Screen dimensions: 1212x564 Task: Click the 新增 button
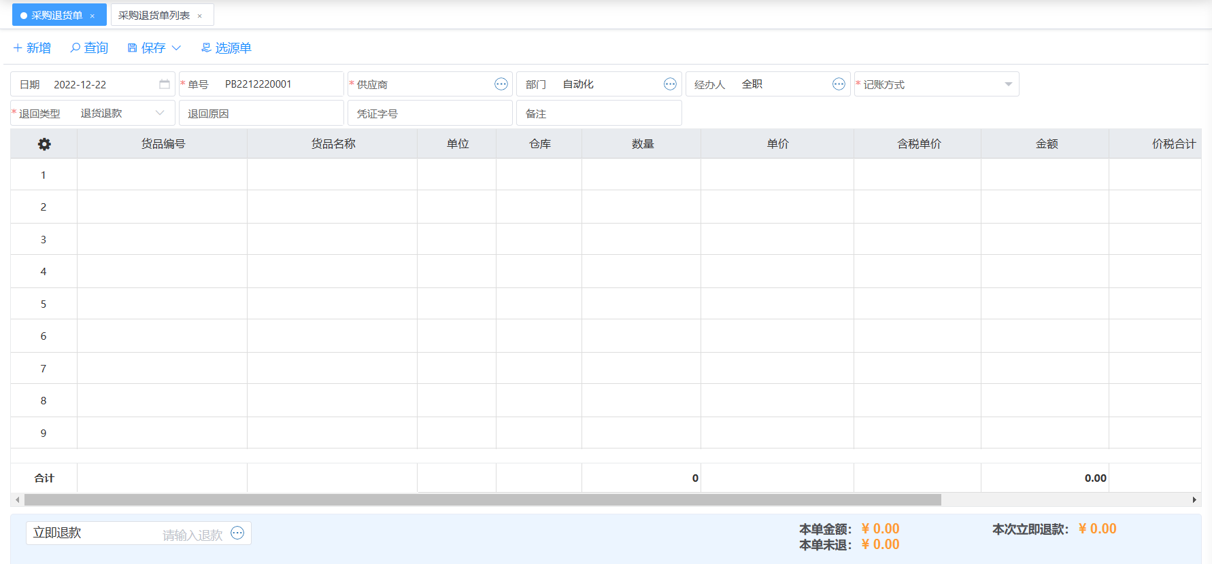point(32,48)
